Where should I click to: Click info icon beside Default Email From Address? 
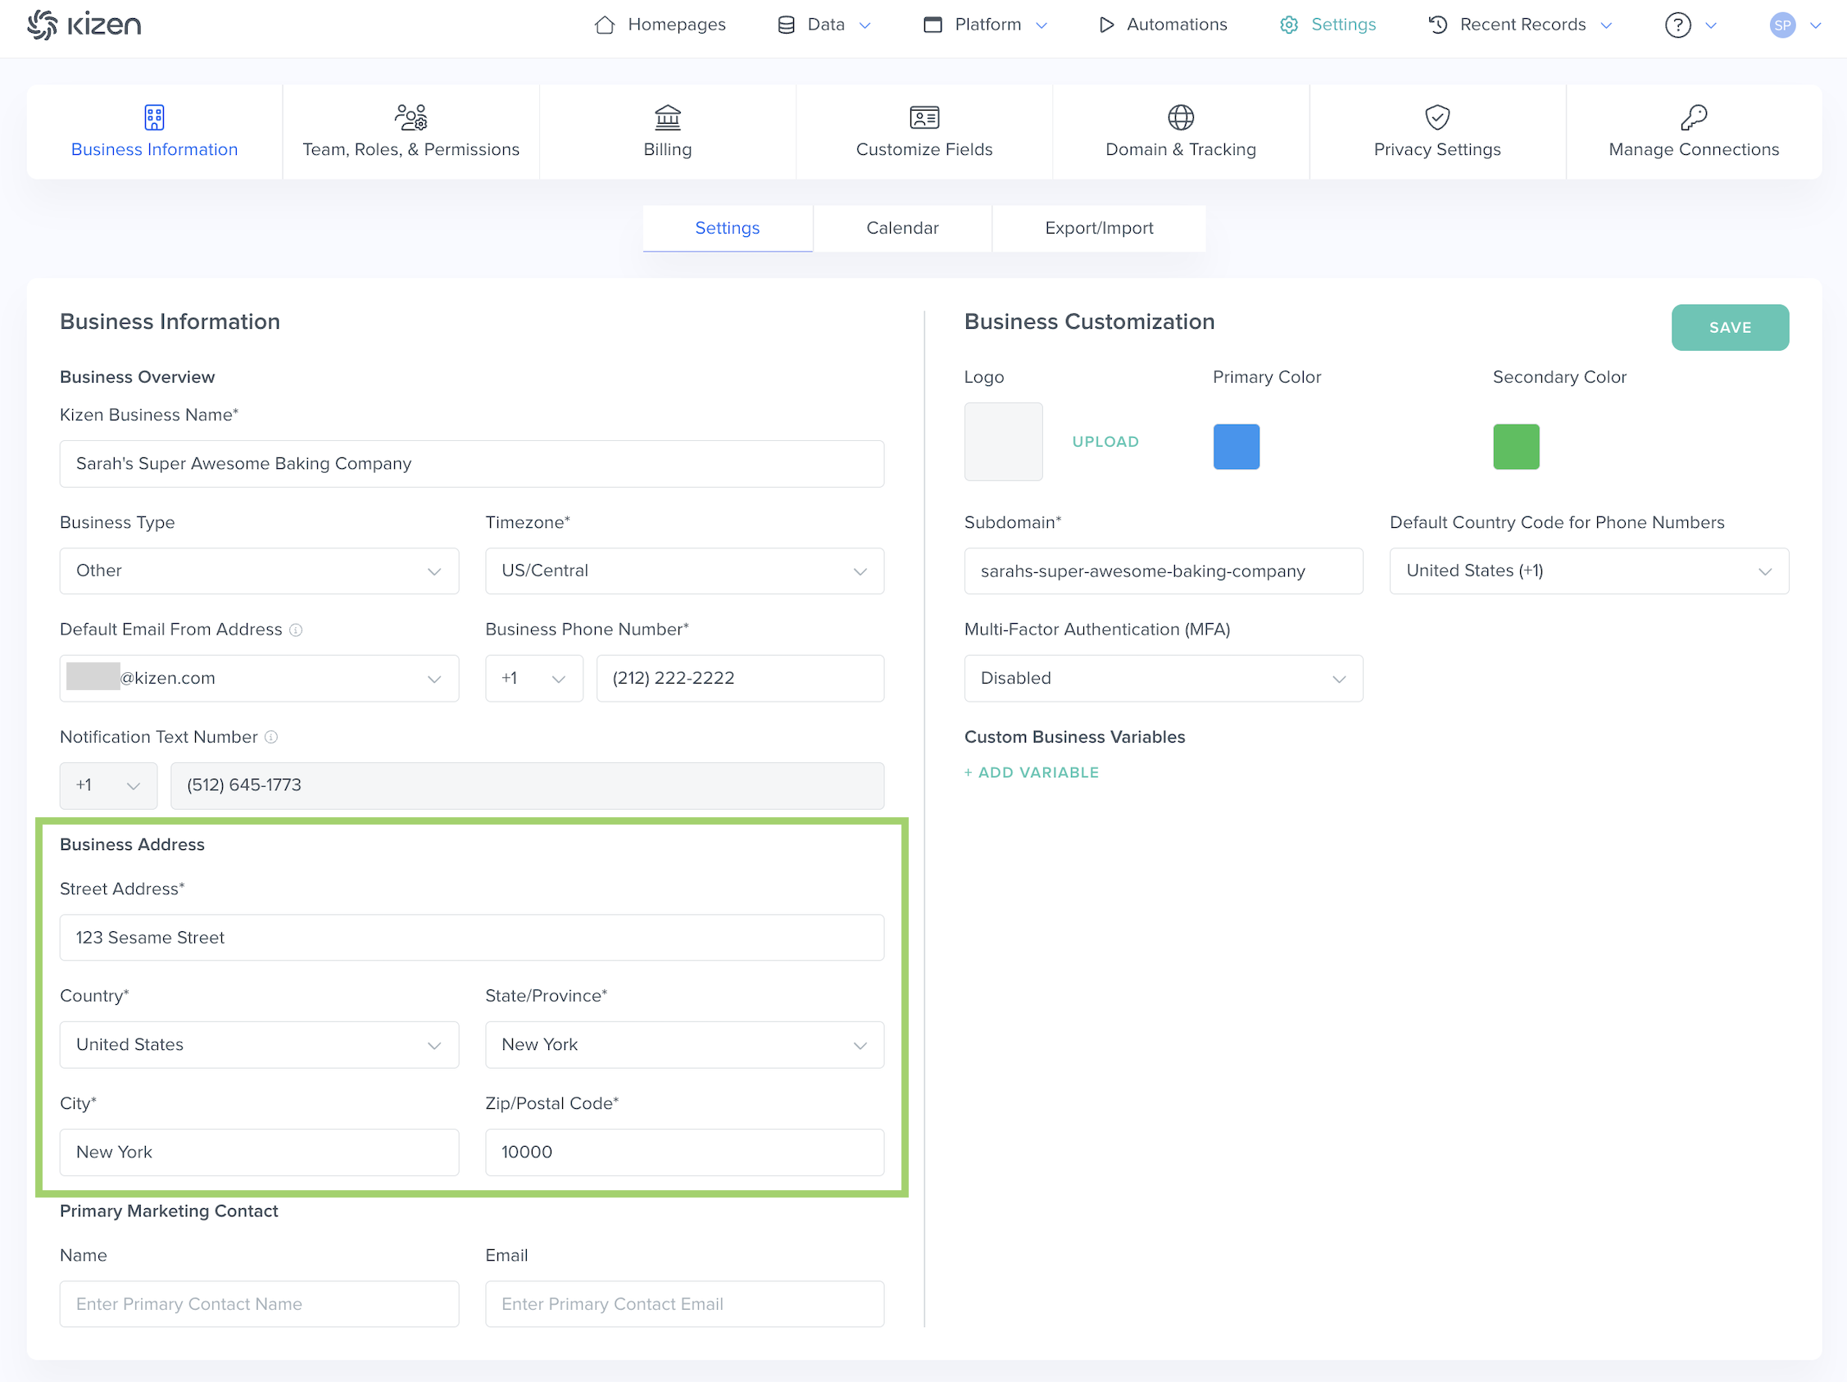pyautogui.click(x=296, y=630)
